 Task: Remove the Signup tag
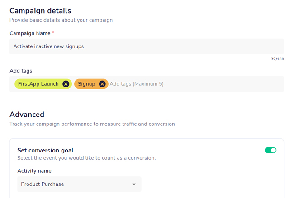[102, 84]
